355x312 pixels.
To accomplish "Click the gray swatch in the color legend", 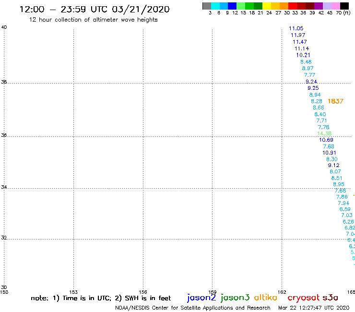I will click(207, 6).
